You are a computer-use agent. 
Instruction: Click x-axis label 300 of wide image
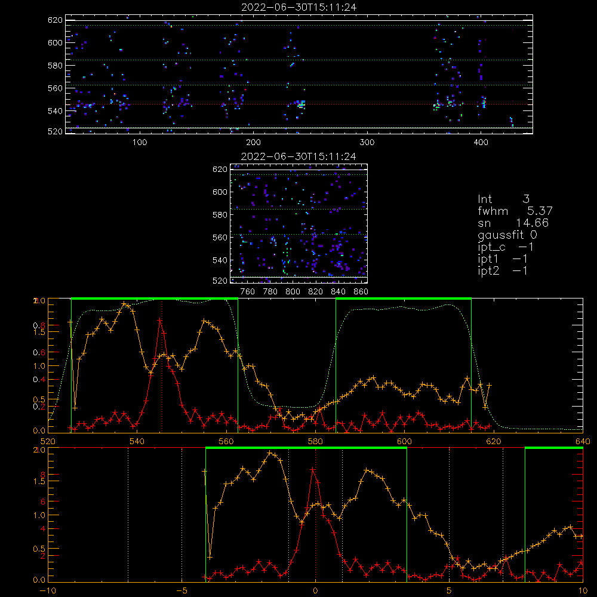pyautogui.click(x=367, y=143)
